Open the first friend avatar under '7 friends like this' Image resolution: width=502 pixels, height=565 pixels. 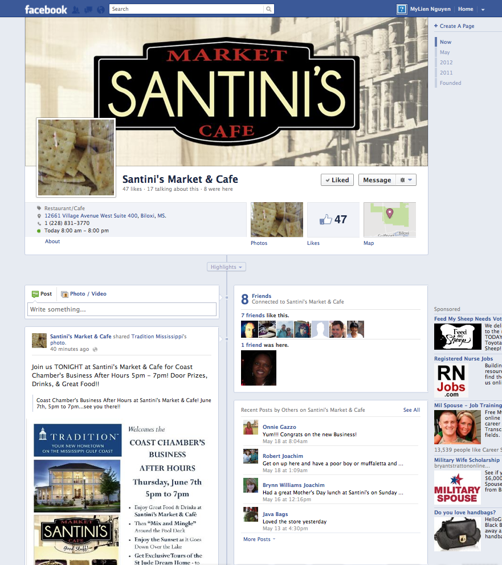point(250,329)
